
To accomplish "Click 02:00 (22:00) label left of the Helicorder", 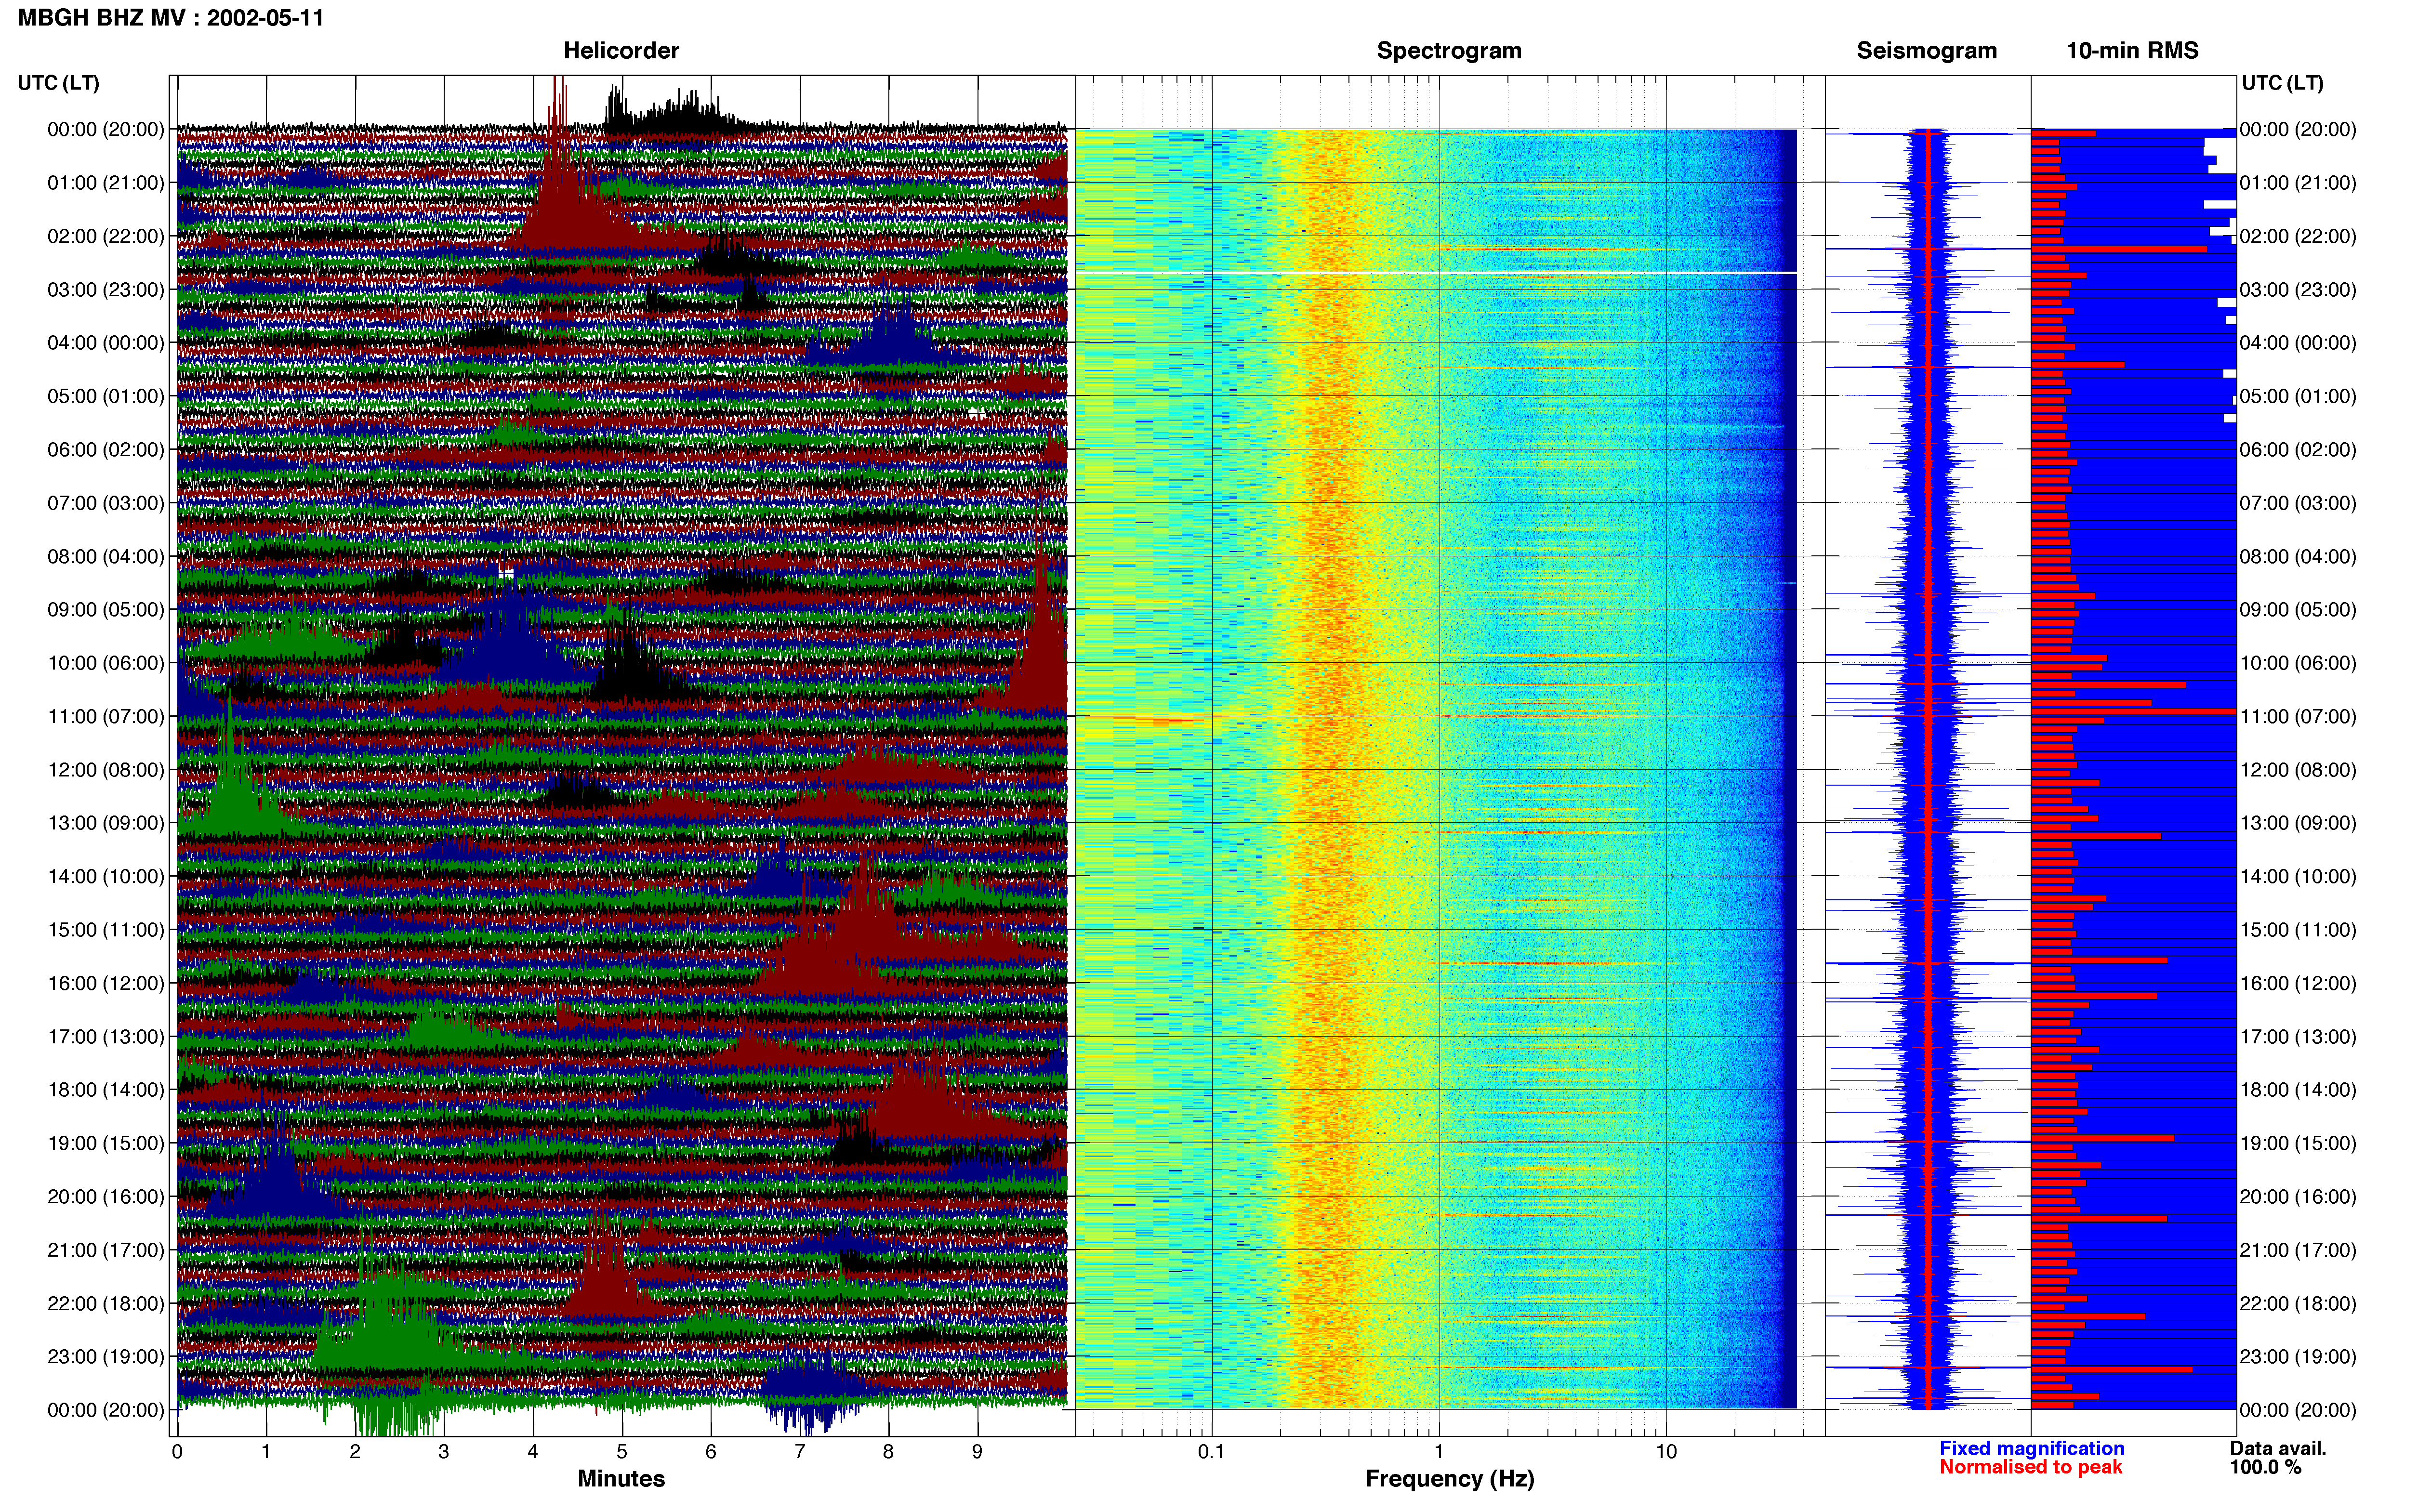I will click(x=106, y=236).
